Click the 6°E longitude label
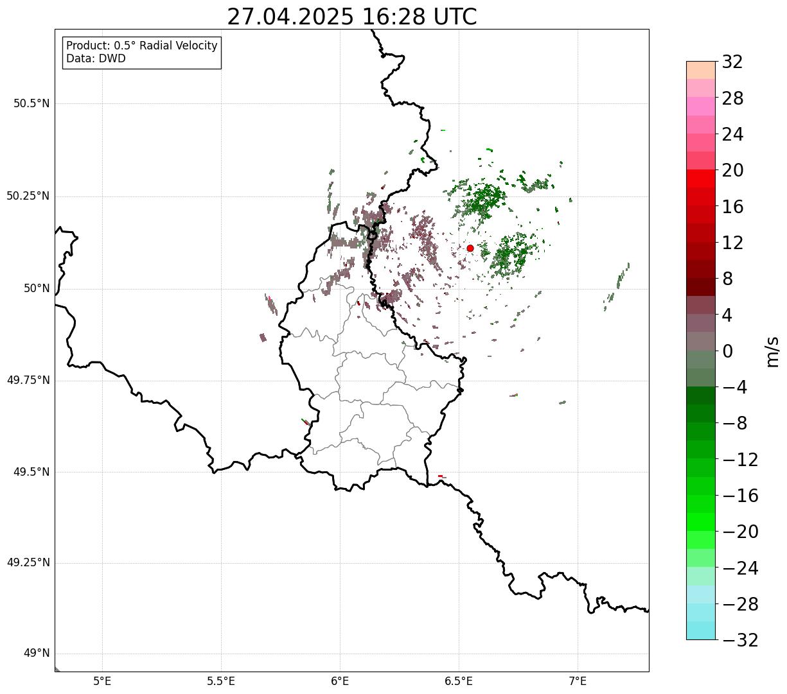 340,681
